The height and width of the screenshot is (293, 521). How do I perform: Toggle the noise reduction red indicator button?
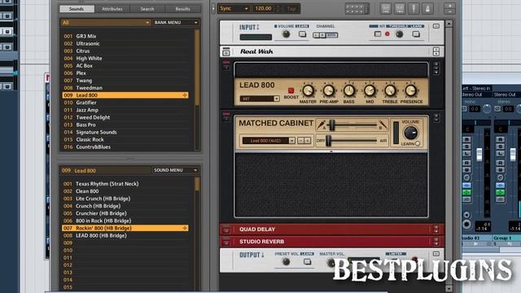pos(387,34)
